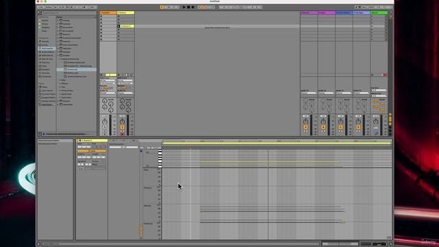
Task: Open Max for Live category
Action: pos(47,59)
